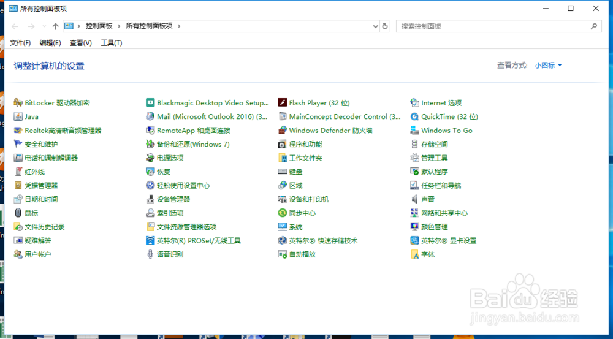Click the Java control panel icon
The image size is (613, 339).
tap(18, 116)
